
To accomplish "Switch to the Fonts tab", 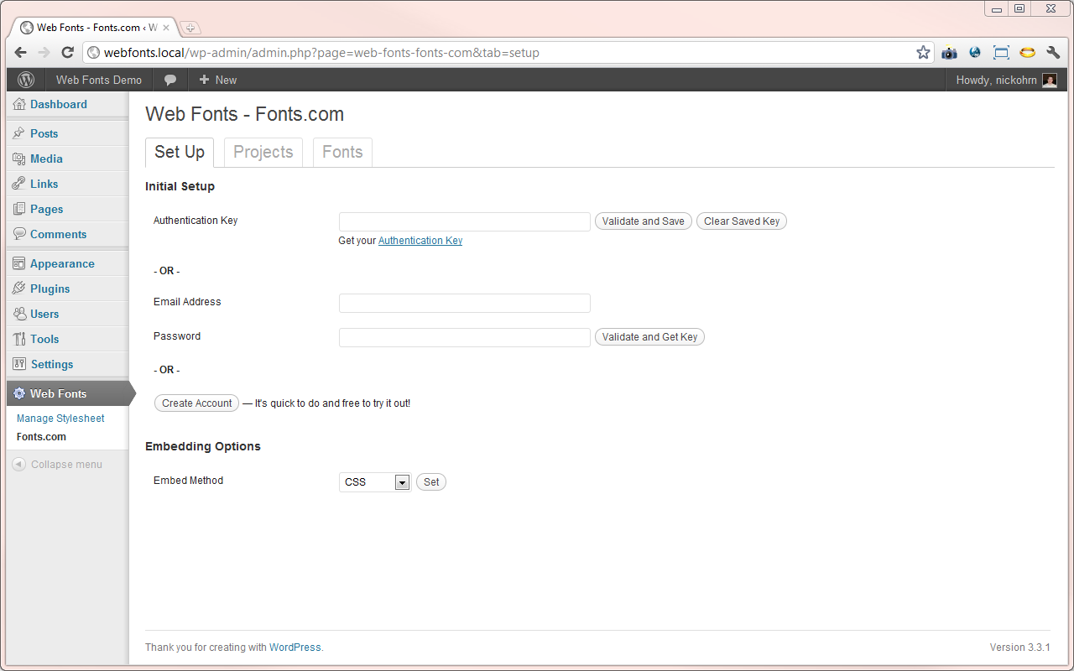I will [342, 152].
